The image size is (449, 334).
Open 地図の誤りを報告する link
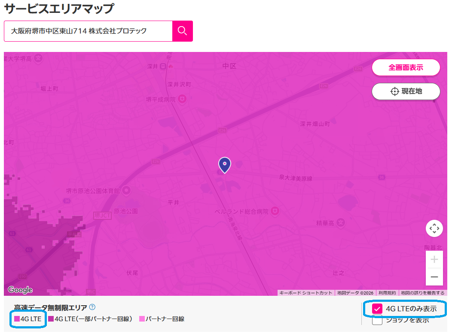click(x=423, y=293)
